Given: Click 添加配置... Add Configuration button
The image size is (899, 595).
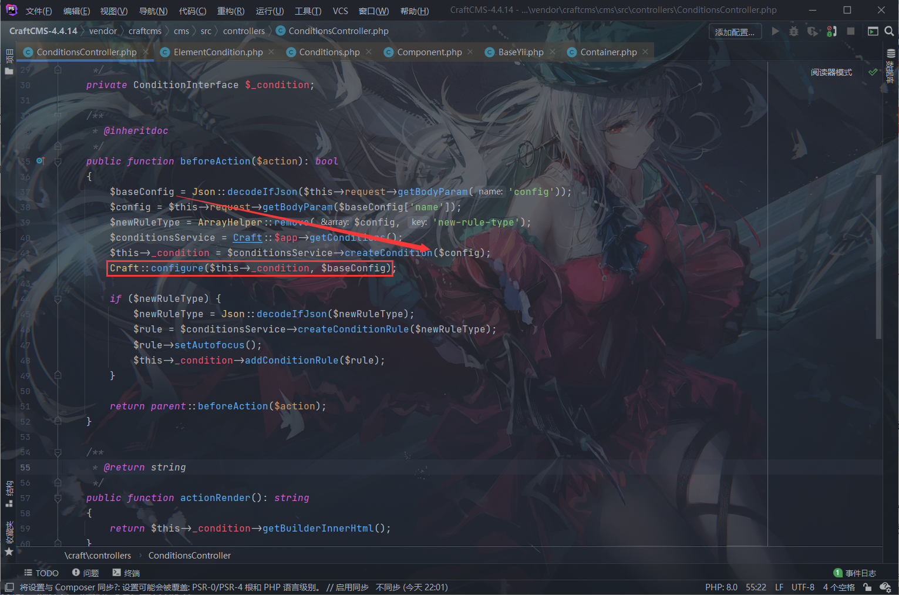Looking at the screenshot, I should (735, 32).
